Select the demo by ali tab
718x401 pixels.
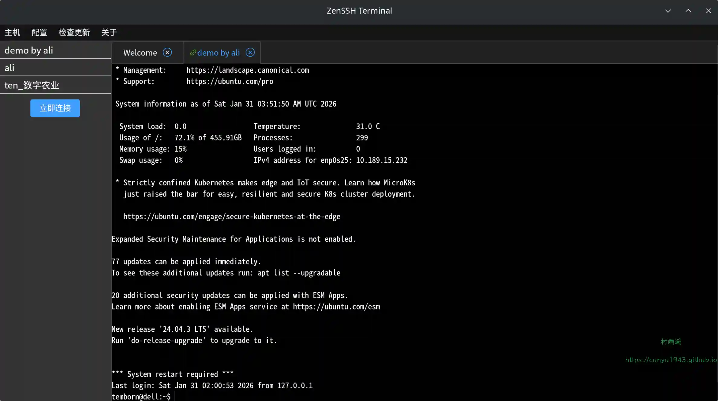(218, 53)
